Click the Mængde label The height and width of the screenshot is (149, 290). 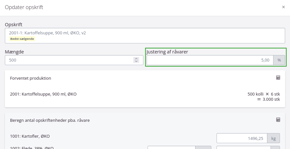coord(15,52)
